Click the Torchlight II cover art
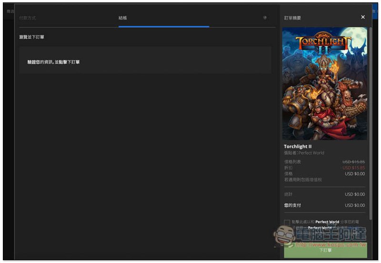Screen dimensions: 381x263 [324, 84]
